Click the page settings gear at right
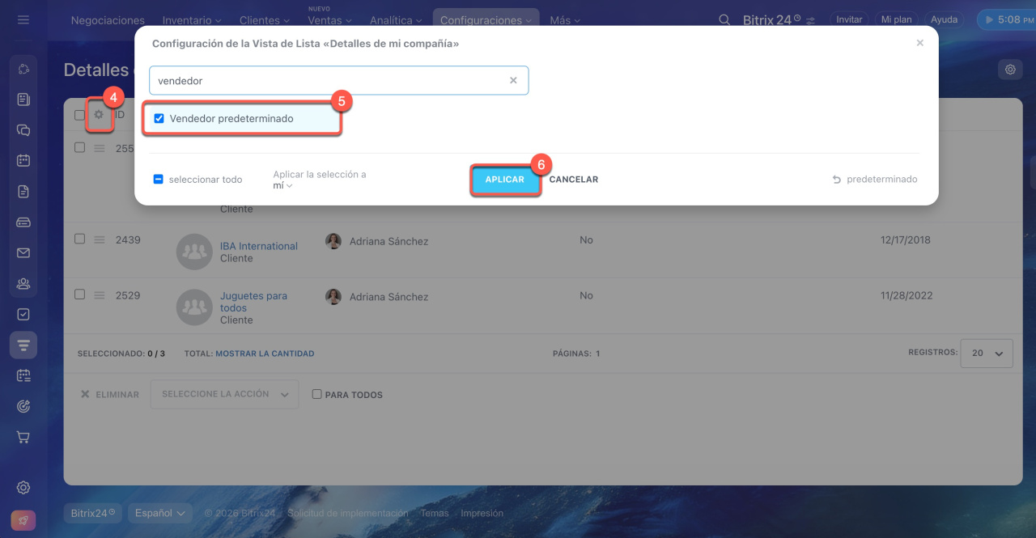Screen dimensions: 1036x538 (1010, 70)
